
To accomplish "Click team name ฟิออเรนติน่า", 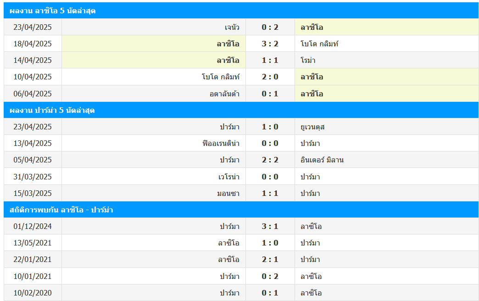I will 221,143.
